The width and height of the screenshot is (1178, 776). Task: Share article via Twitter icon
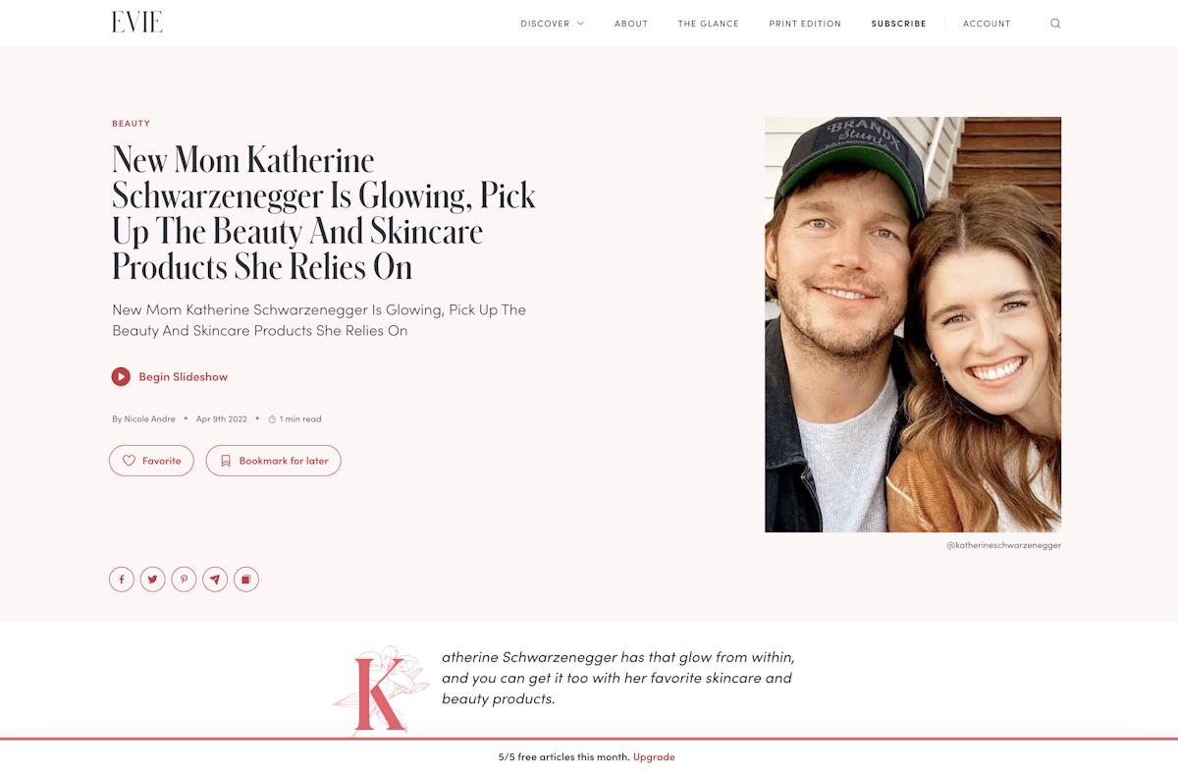153,580
